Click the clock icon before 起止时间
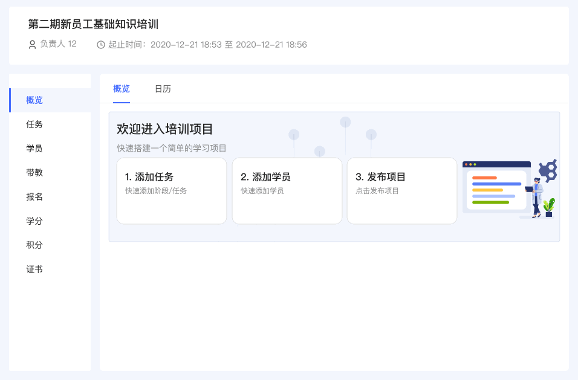 [x=101, y=45]
